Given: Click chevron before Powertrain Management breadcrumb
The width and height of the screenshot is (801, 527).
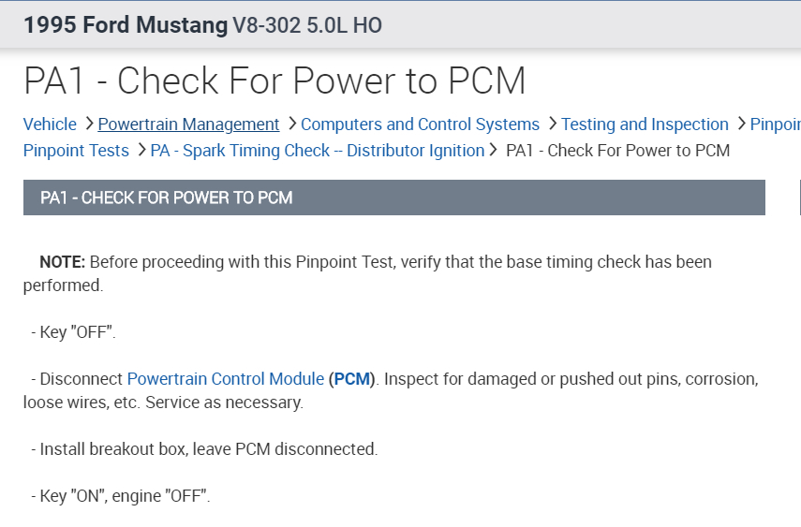Looking at the screenshot, I should 89,124.
